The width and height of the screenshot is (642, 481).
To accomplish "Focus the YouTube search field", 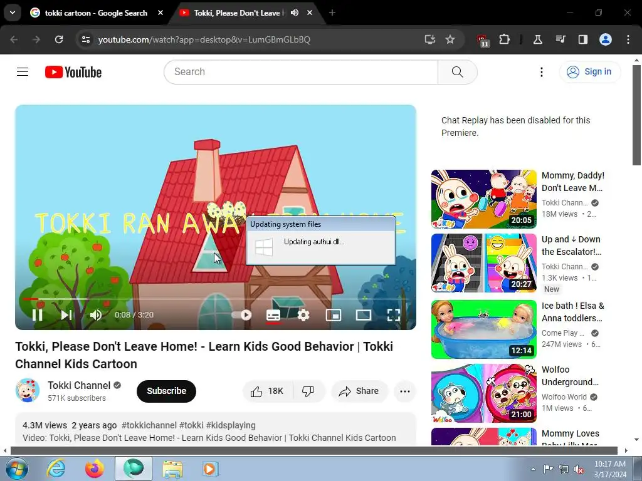I will pos(302,72).
